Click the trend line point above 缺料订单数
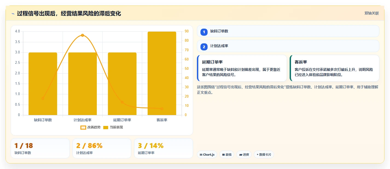Image resolution: width=390 pixels, height=169 pixels. point(43,98)
